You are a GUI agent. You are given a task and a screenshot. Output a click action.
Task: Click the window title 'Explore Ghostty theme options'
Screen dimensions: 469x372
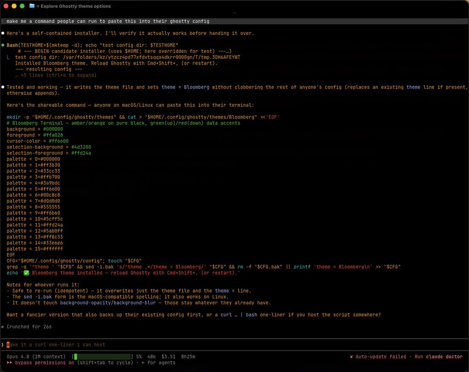tap(76, 6)
